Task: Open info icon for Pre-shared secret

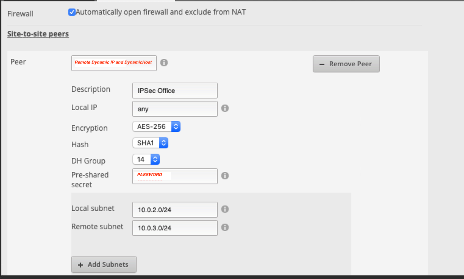Action: pyautogui.click(x=225, y=176)
